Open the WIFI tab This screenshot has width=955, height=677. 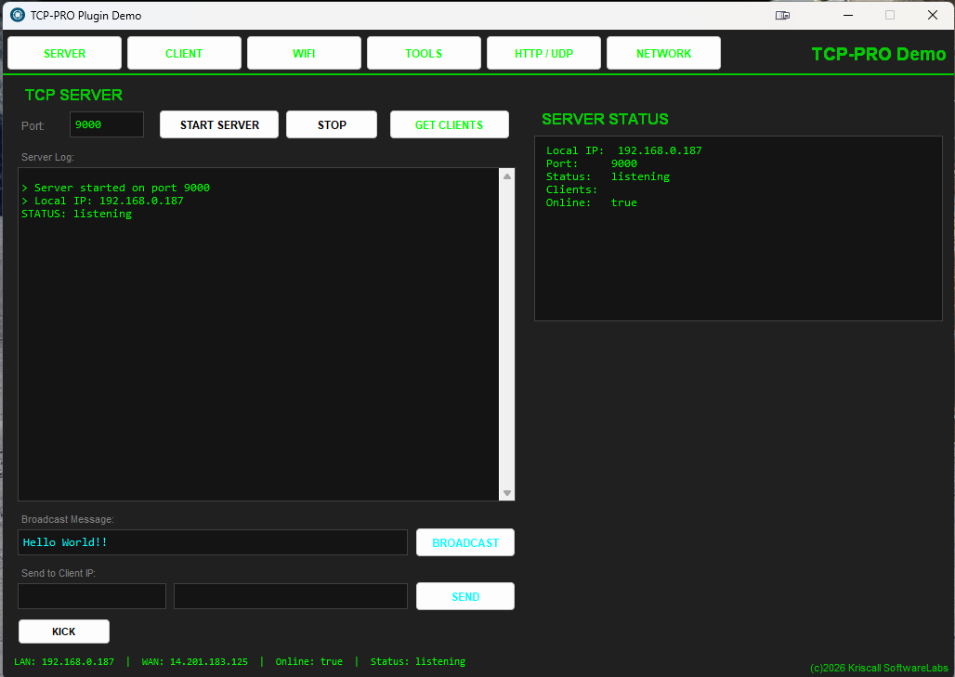pyautogui.click(x=304, y=53)
